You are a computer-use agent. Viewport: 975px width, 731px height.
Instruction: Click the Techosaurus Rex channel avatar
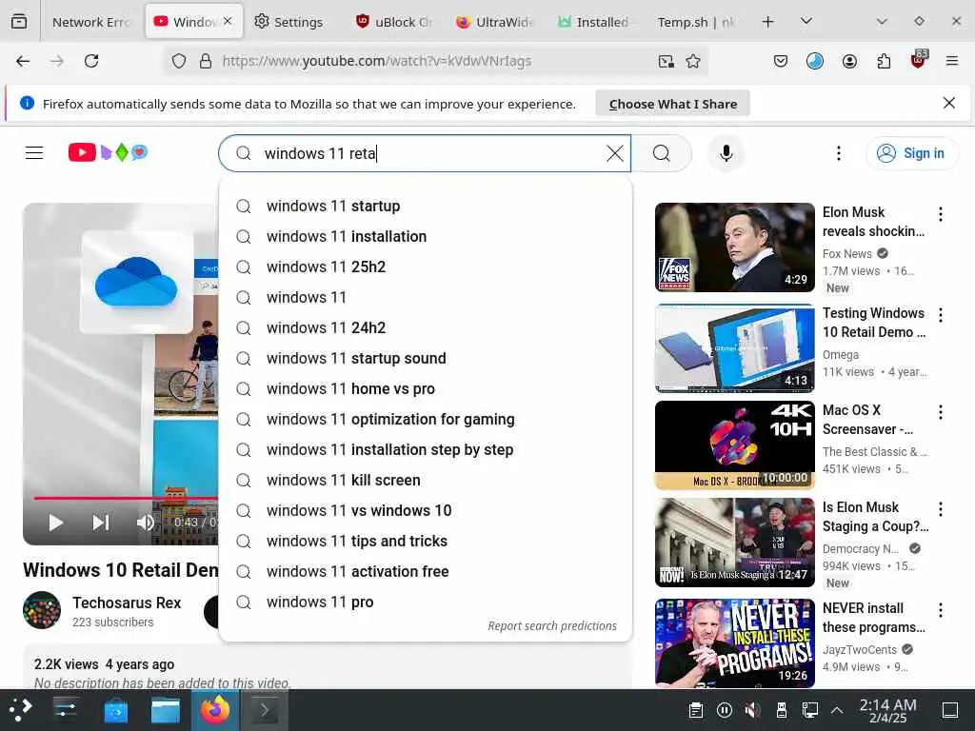[42, 610]
